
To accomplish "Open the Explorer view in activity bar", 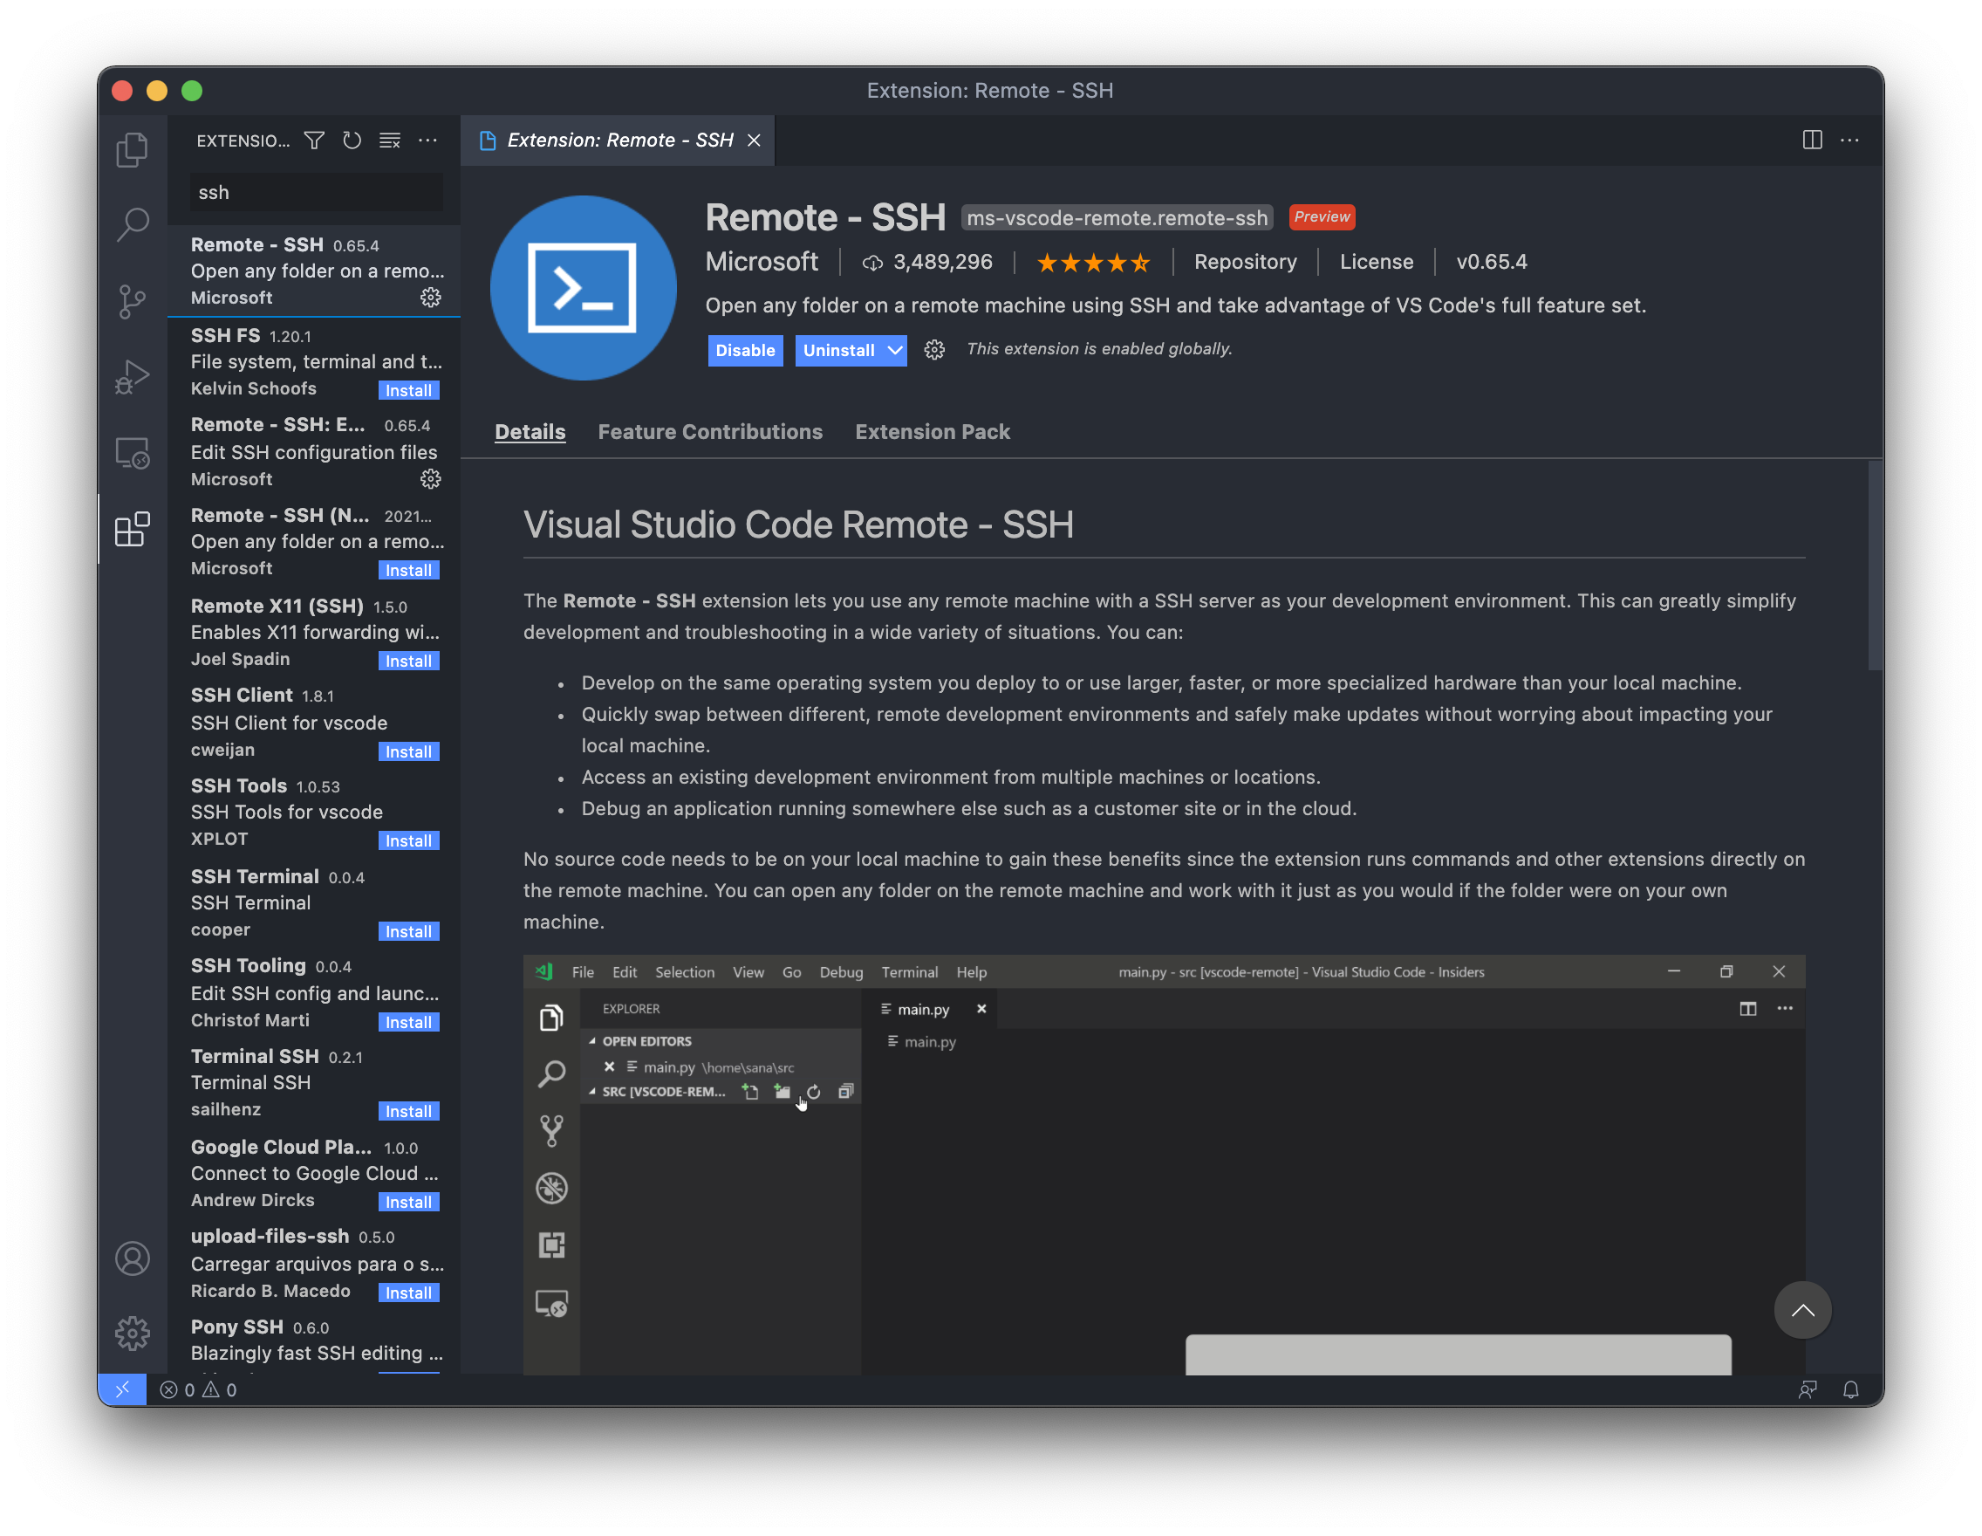I will (x=133, y=150).
